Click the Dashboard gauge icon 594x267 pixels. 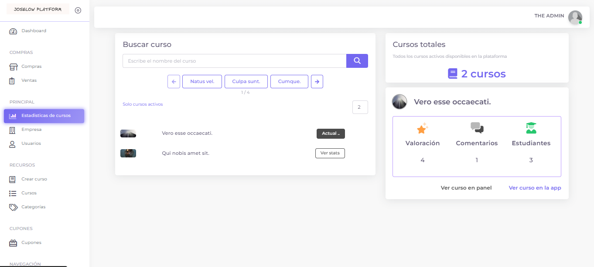point(13,31)
